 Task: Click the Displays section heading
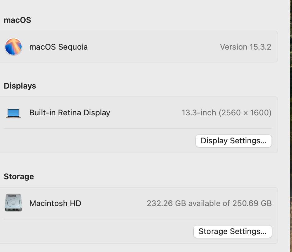(x=20, y=86)
